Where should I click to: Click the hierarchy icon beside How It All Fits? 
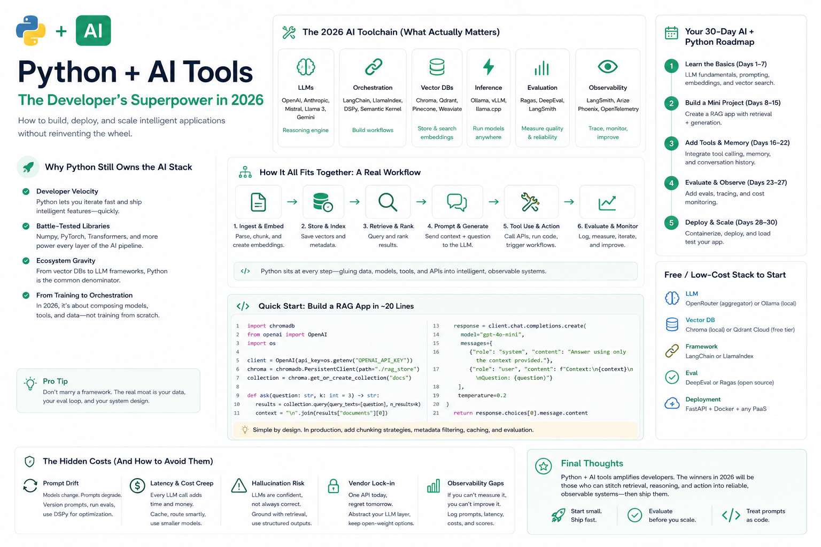[x=245, y=172]
